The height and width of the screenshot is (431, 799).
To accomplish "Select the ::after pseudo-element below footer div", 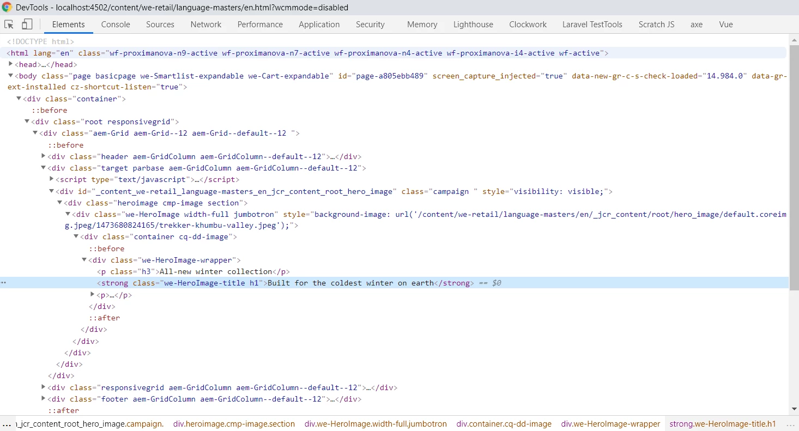I will click(63, 410).
